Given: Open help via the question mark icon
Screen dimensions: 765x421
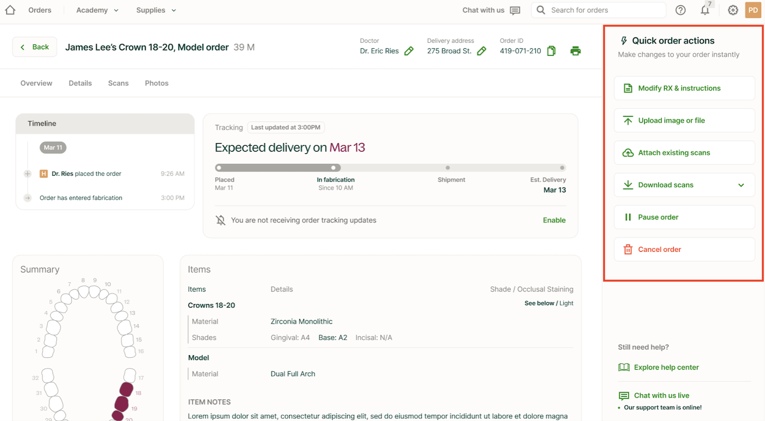Looking at the screenshot, I should 680,10.
